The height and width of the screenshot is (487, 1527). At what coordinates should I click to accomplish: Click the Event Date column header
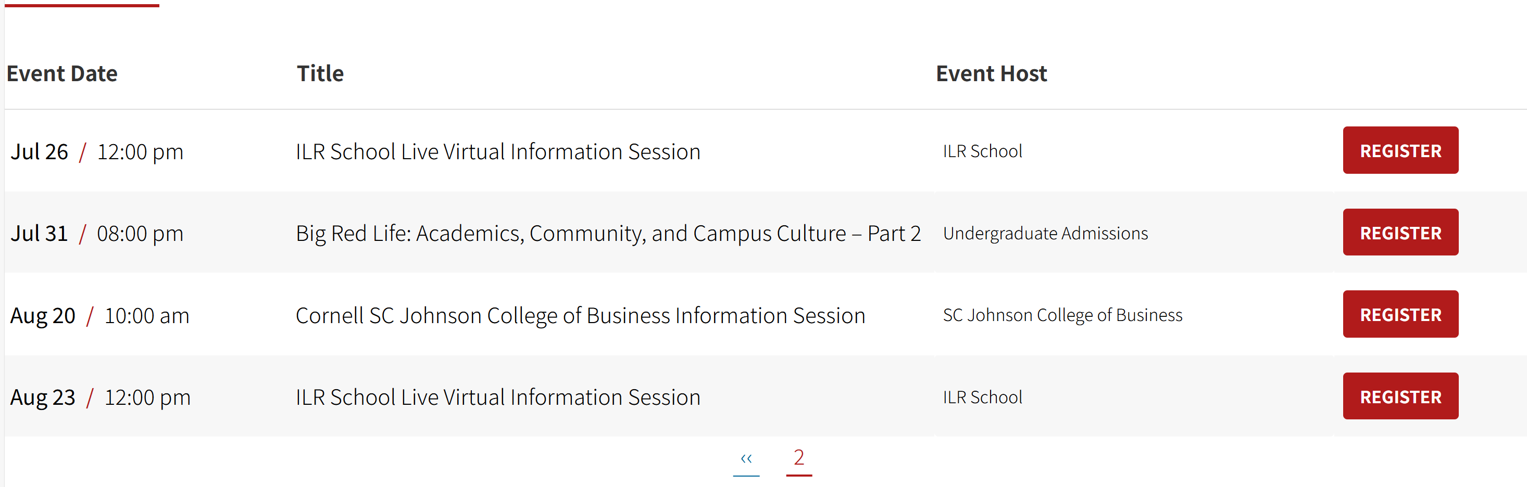pos(61,73)
